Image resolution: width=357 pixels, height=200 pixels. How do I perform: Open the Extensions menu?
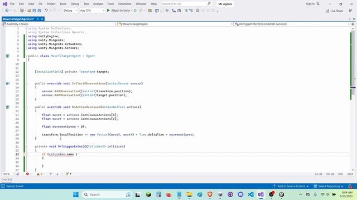125,4
